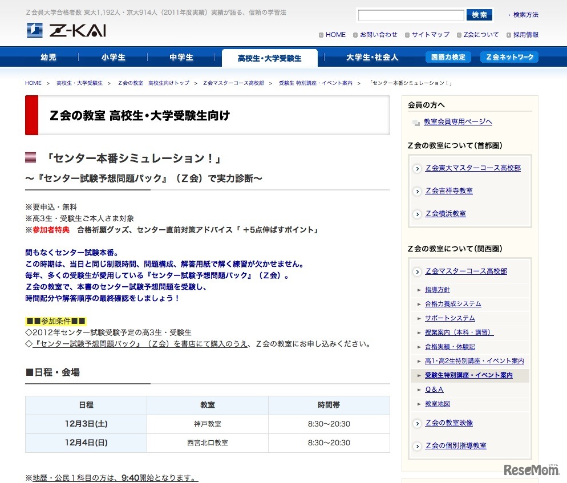Click HOME in the breadcrumb trail
567x483 pixels.
33,83
